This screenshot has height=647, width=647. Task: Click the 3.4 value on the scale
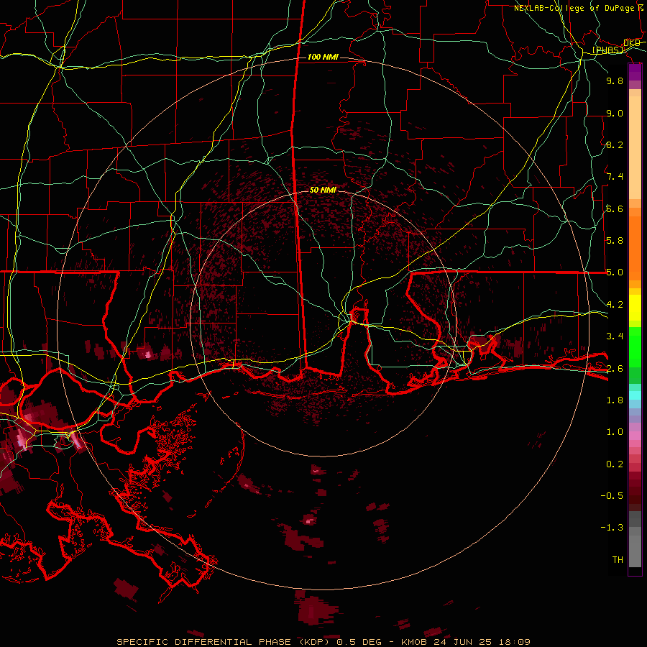coord(615,336)
